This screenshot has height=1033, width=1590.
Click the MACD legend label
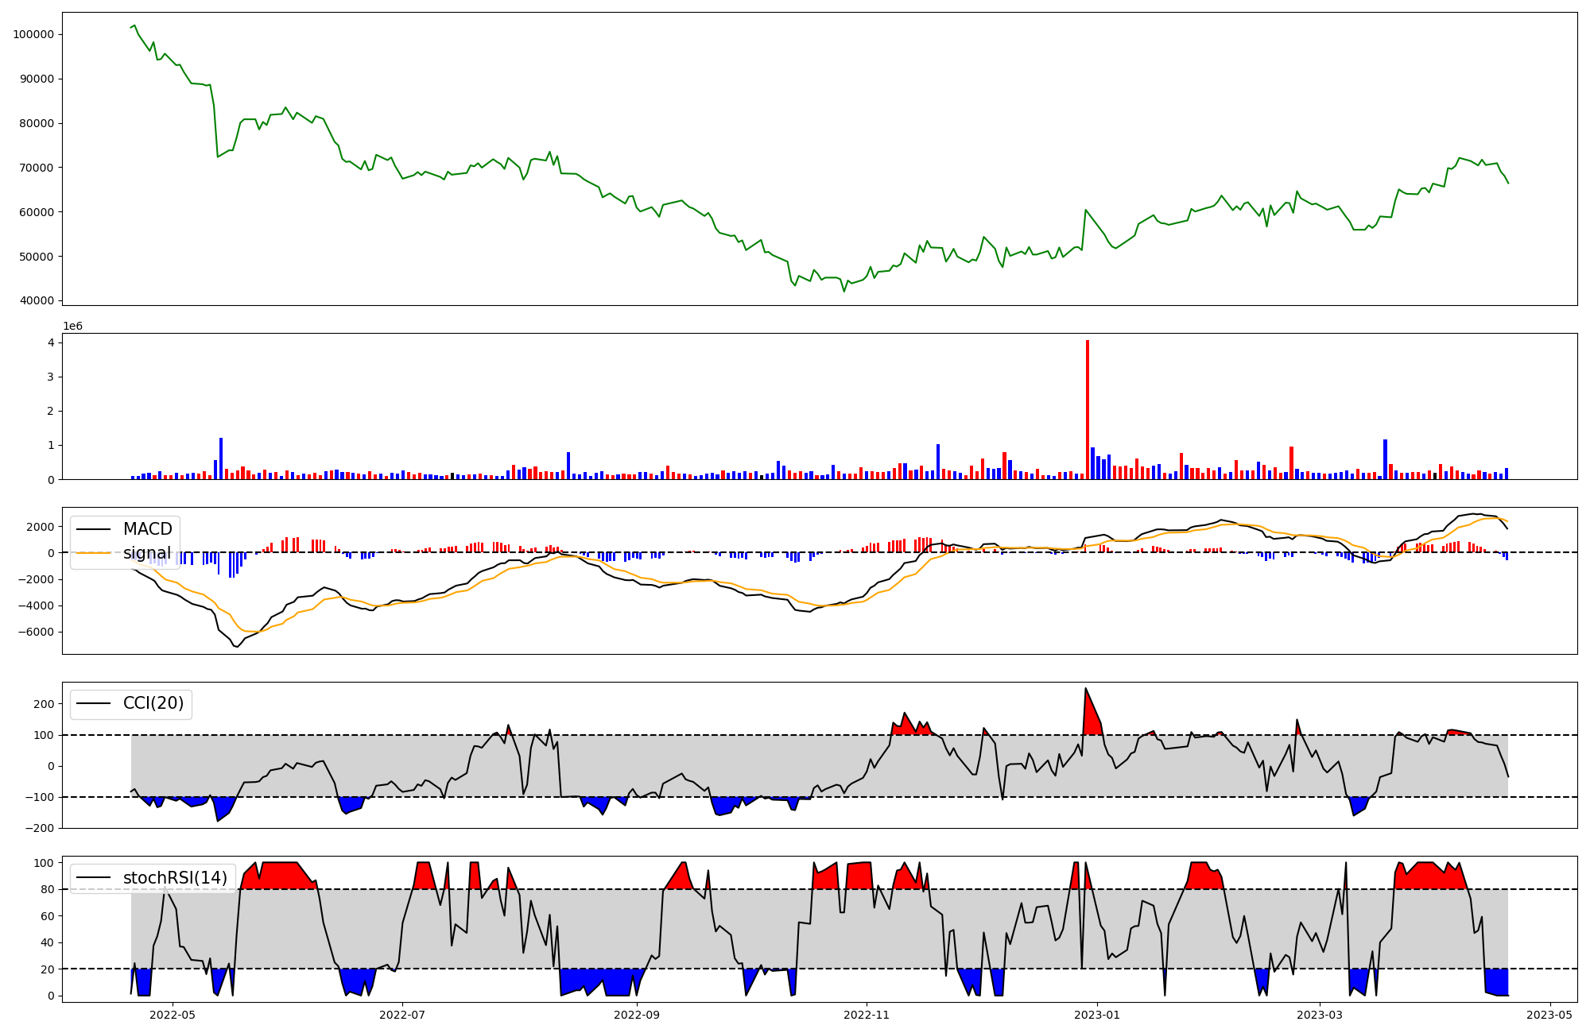(147, 529)
